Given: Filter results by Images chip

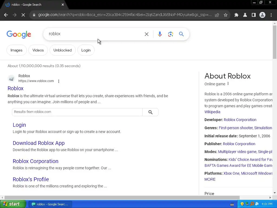Looking at the screenshot, I should coord(17,50).
